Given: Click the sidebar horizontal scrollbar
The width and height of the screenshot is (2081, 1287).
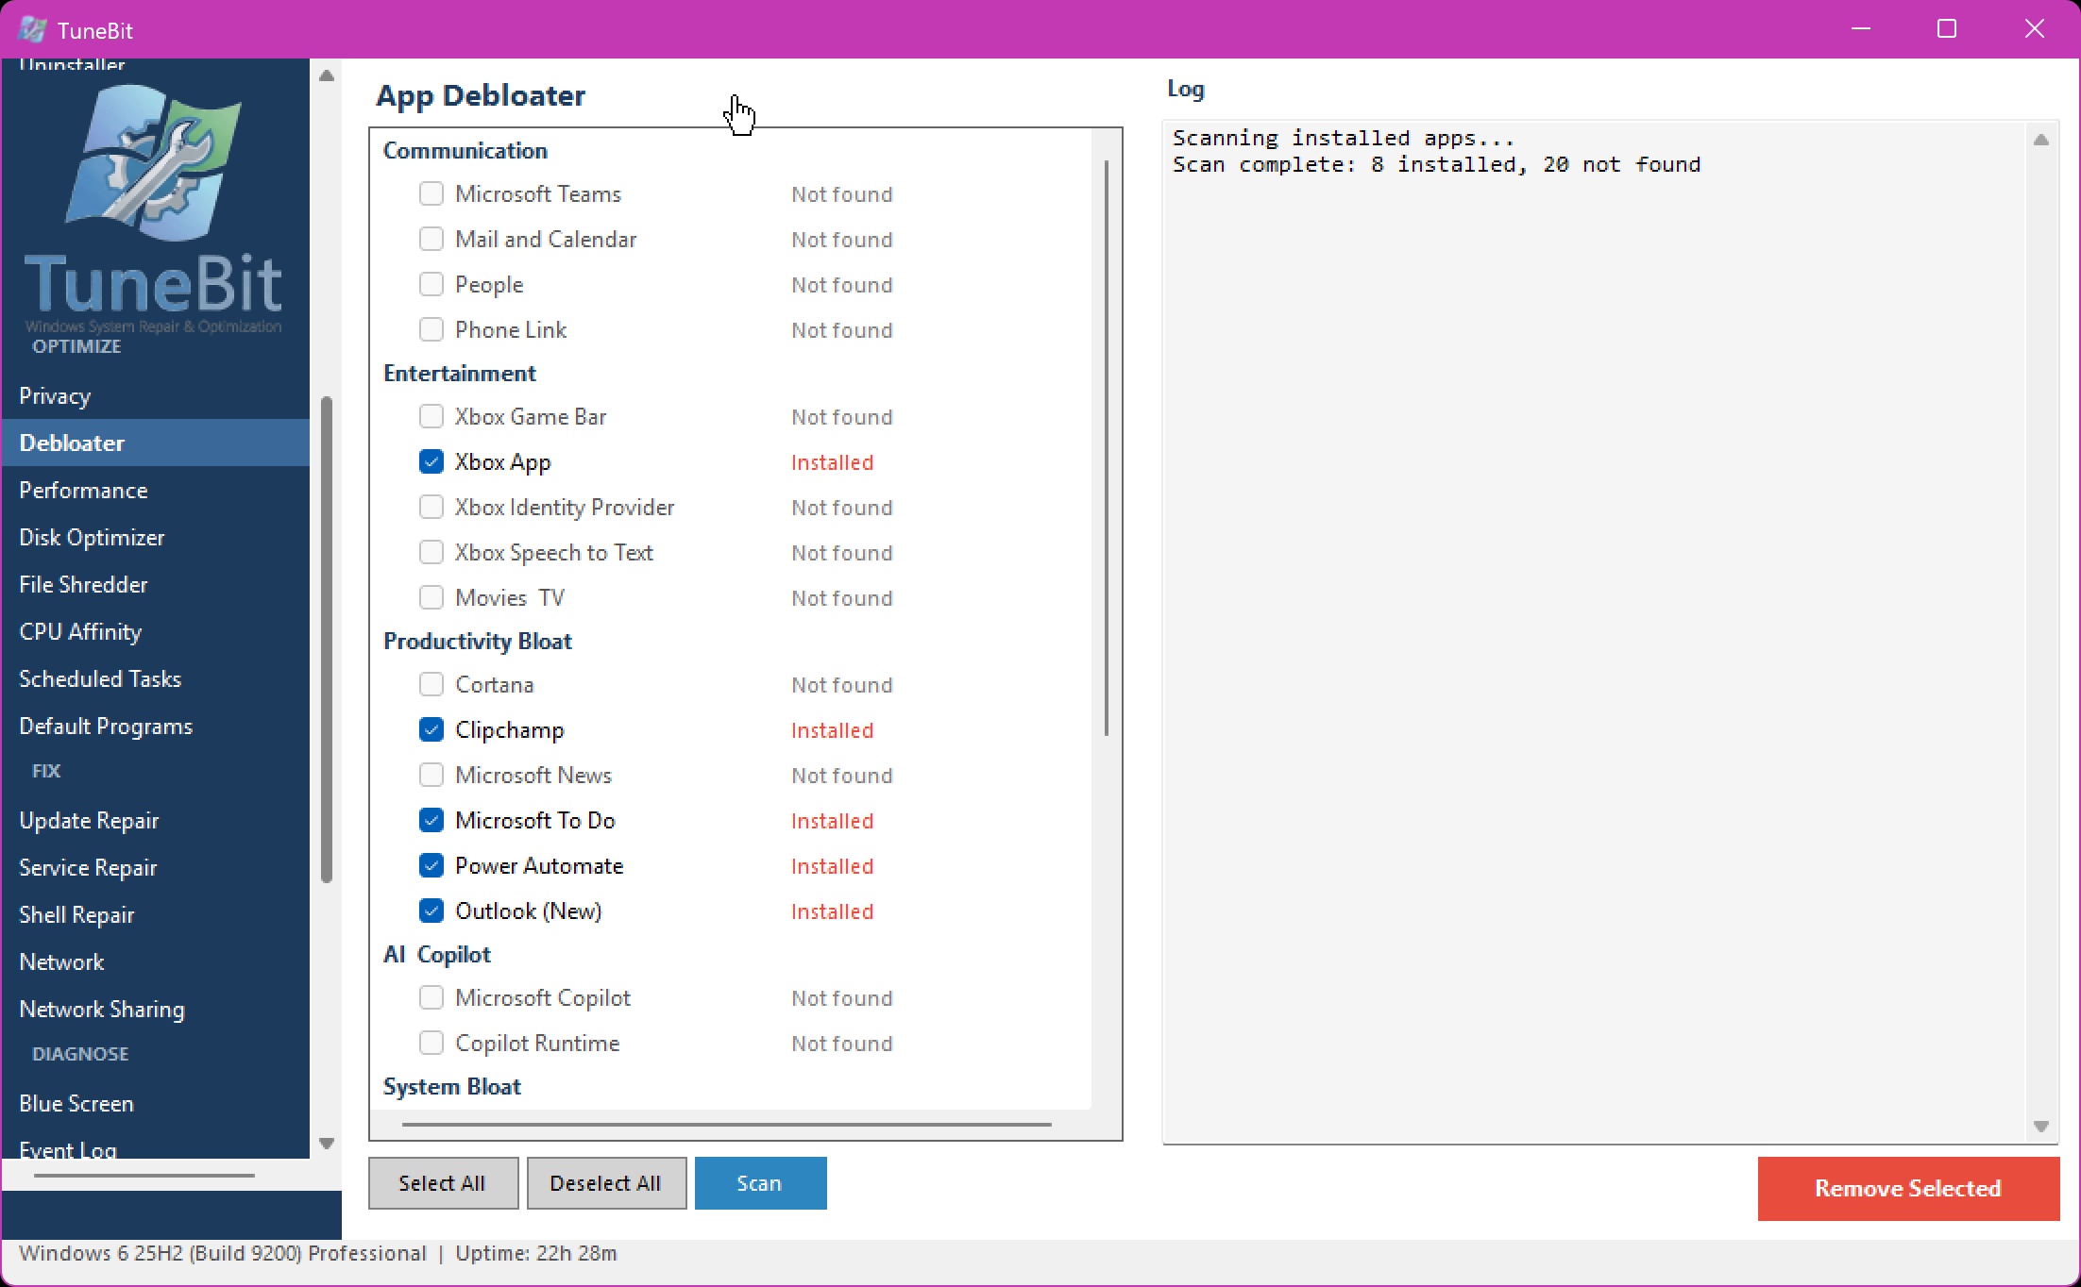Looking at the screenshot, I should [144, 1176].
